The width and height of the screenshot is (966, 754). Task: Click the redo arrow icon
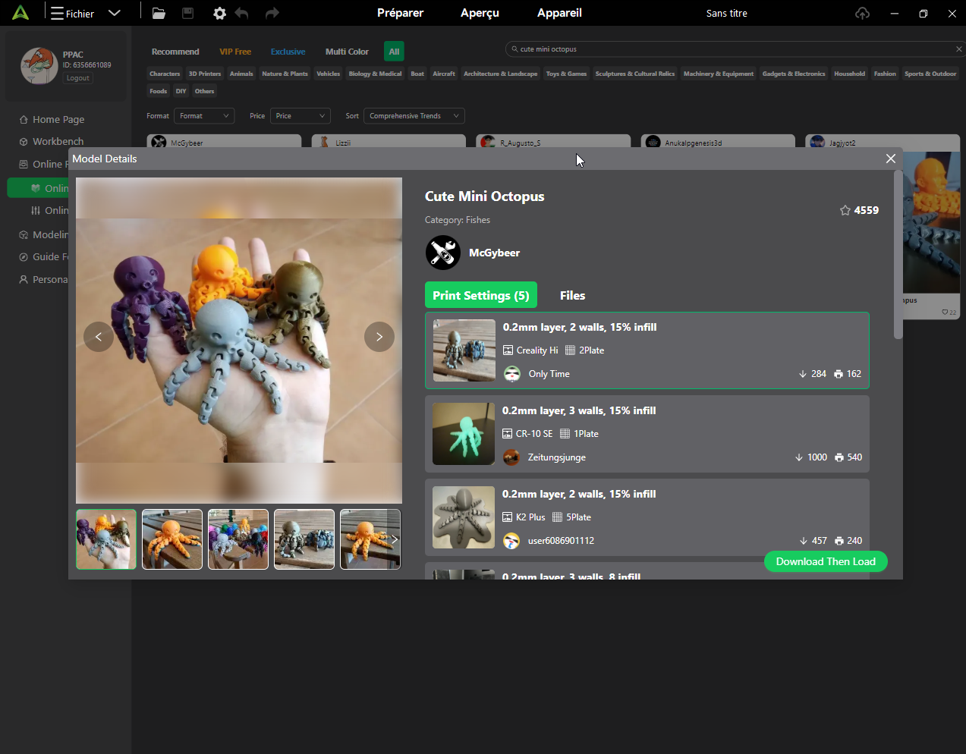(x=272, y=13)
